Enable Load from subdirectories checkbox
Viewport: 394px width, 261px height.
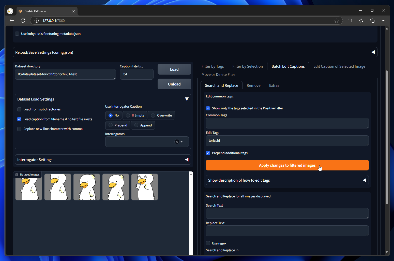[19, 109]
